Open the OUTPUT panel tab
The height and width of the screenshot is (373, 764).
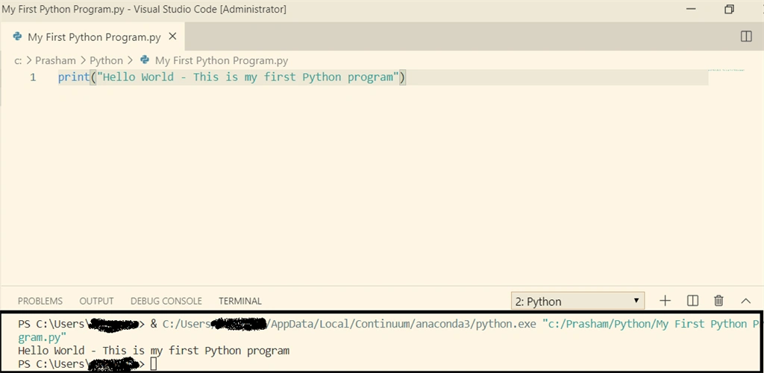(x=96, y=301)
